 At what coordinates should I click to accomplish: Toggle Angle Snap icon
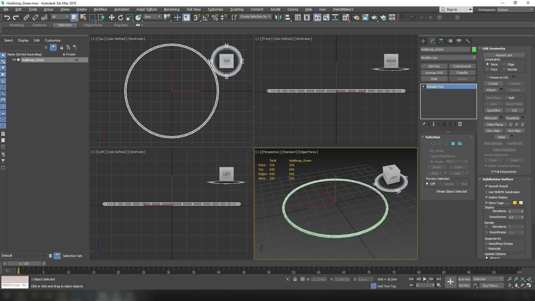[x=206, y=18]
